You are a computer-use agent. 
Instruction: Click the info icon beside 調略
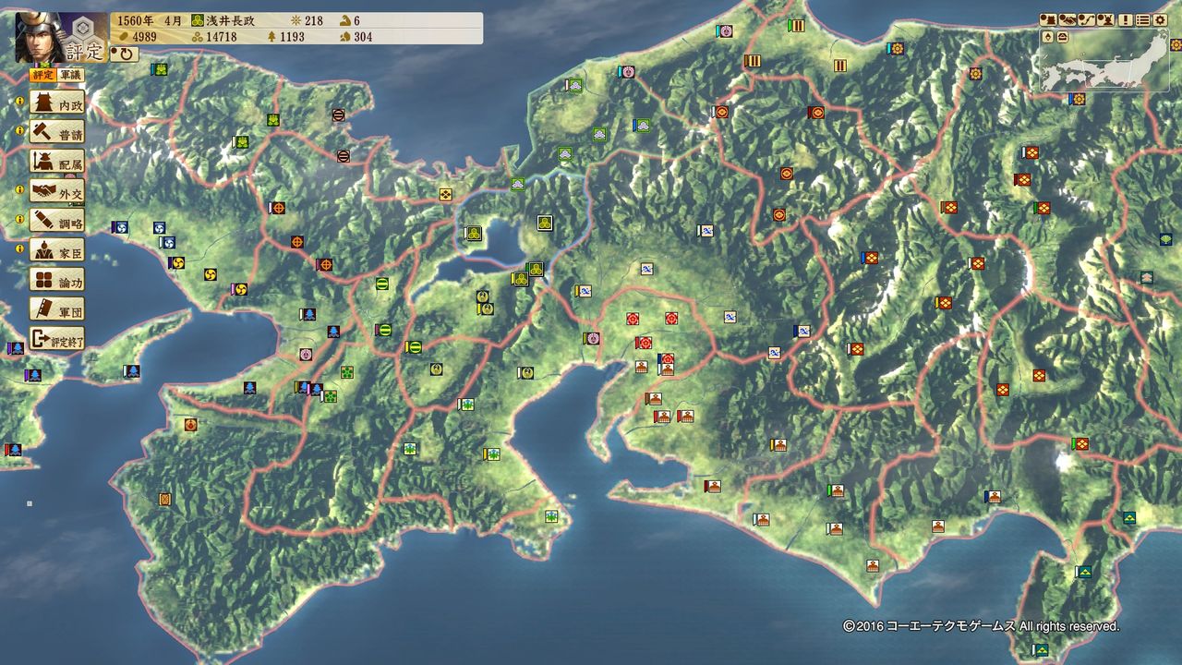point(20,220)
